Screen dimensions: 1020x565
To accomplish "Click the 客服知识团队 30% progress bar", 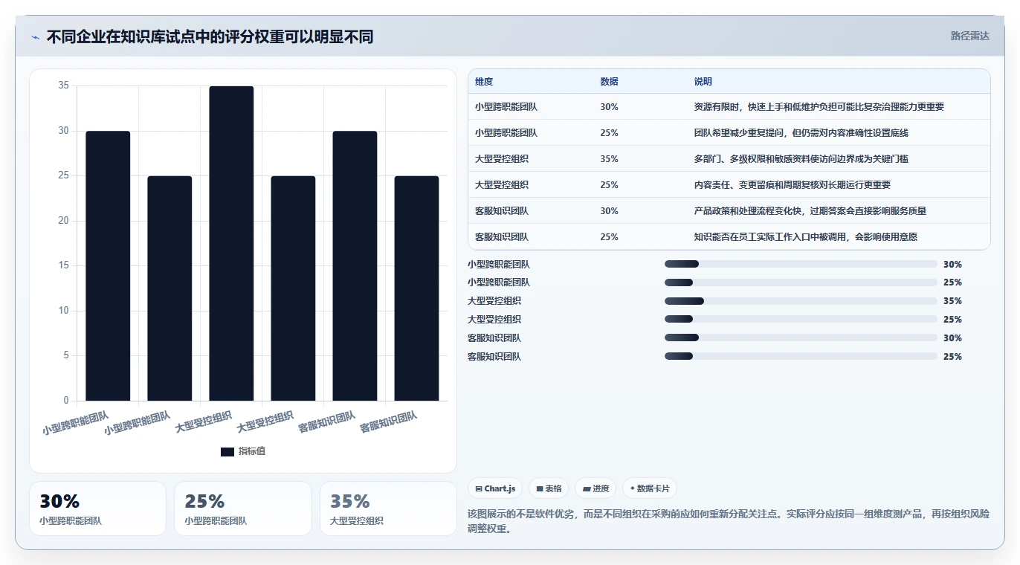I will tap(801, 338).
